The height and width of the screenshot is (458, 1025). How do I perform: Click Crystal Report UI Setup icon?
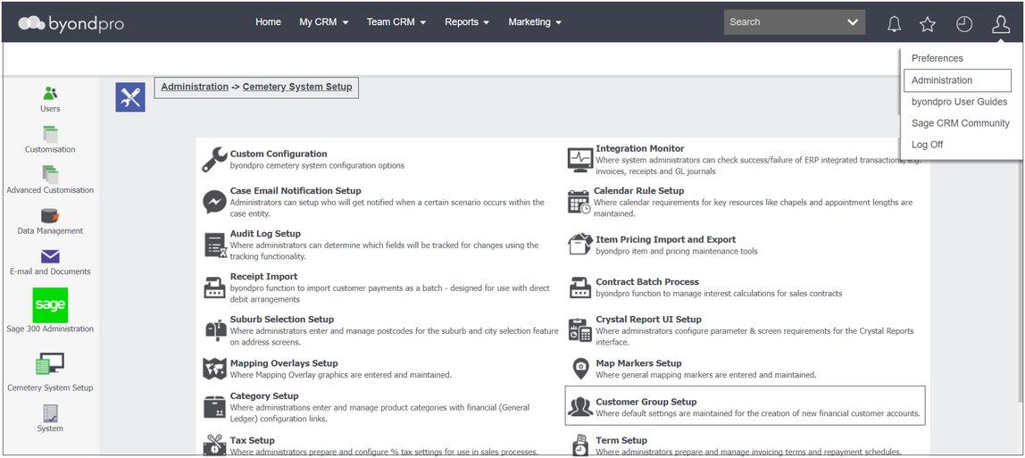[x=579, y=330]
